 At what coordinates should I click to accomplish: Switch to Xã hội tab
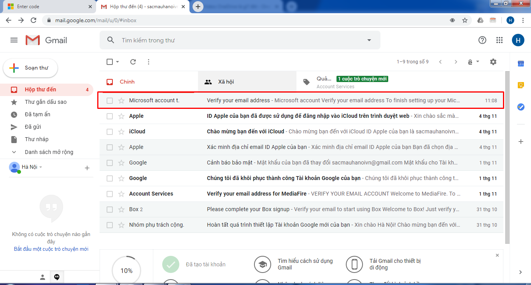(x=247, y=82)
